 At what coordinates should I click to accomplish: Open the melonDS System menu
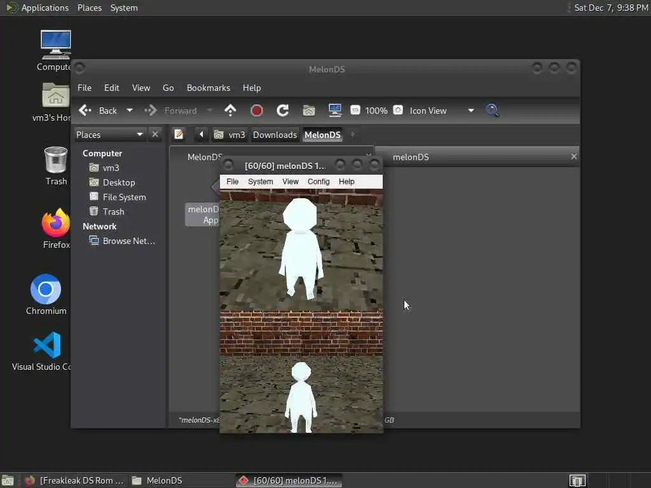[x=260, y=182]
